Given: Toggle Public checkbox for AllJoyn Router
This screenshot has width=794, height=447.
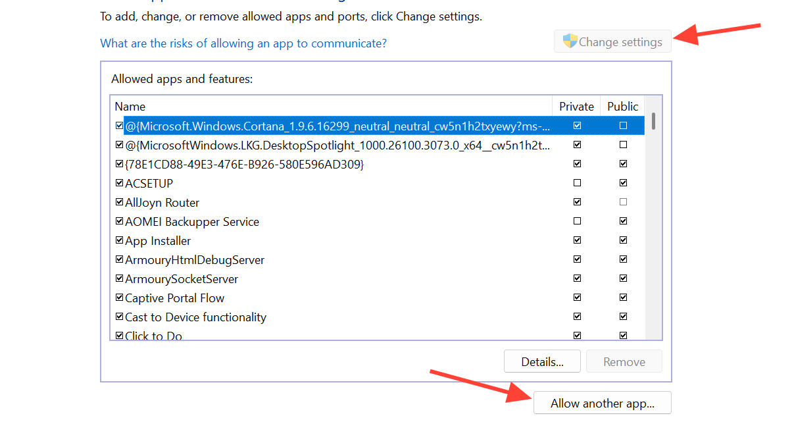Looking at the screenshot, I should click(x=623, y=201).
